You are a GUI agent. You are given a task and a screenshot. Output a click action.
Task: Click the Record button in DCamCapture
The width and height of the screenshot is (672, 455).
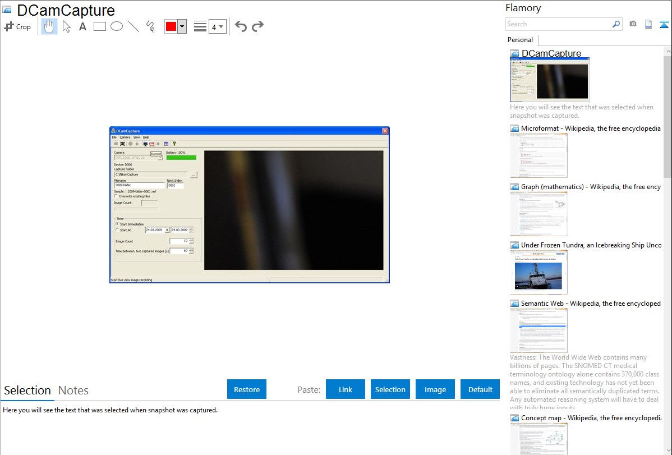(x=156, y=154)
